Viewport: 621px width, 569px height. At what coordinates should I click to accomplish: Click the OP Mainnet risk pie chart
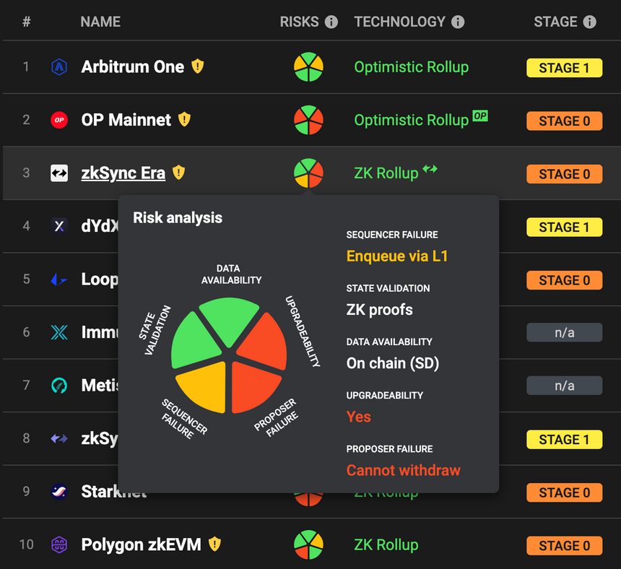point(308,120)
